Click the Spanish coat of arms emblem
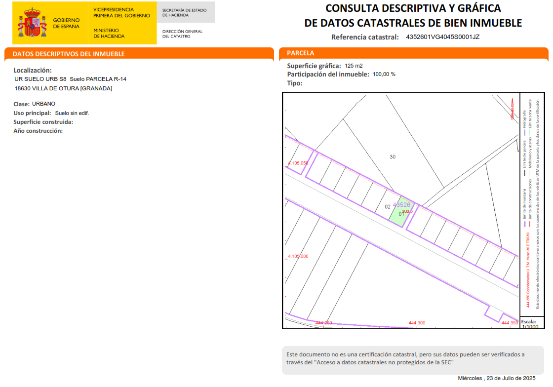The width and height of the screenshot is (553, 387). (33, 23)
